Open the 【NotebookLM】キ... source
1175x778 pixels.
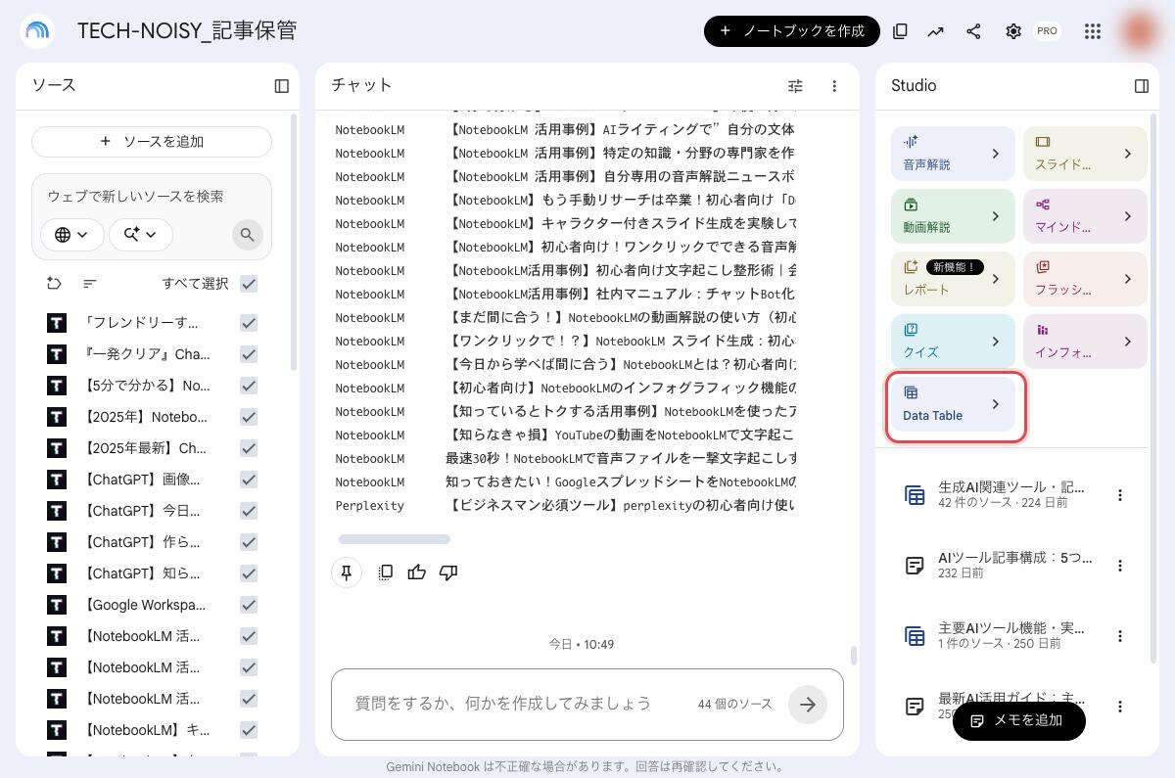(148, 730)
